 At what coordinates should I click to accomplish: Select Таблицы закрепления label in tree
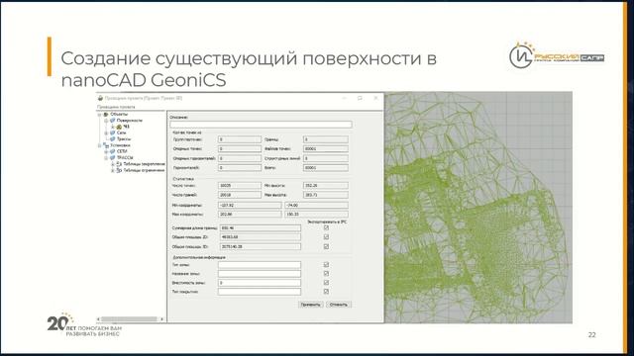144,164
